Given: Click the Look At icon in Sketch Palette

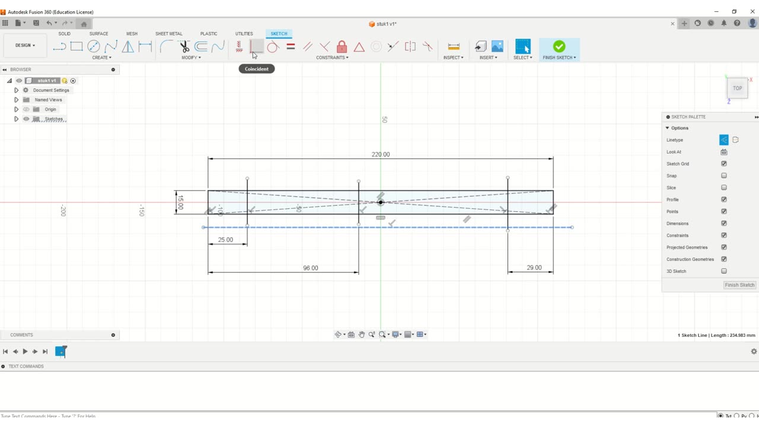Looking at the screenshot, I should coord(724,152).
